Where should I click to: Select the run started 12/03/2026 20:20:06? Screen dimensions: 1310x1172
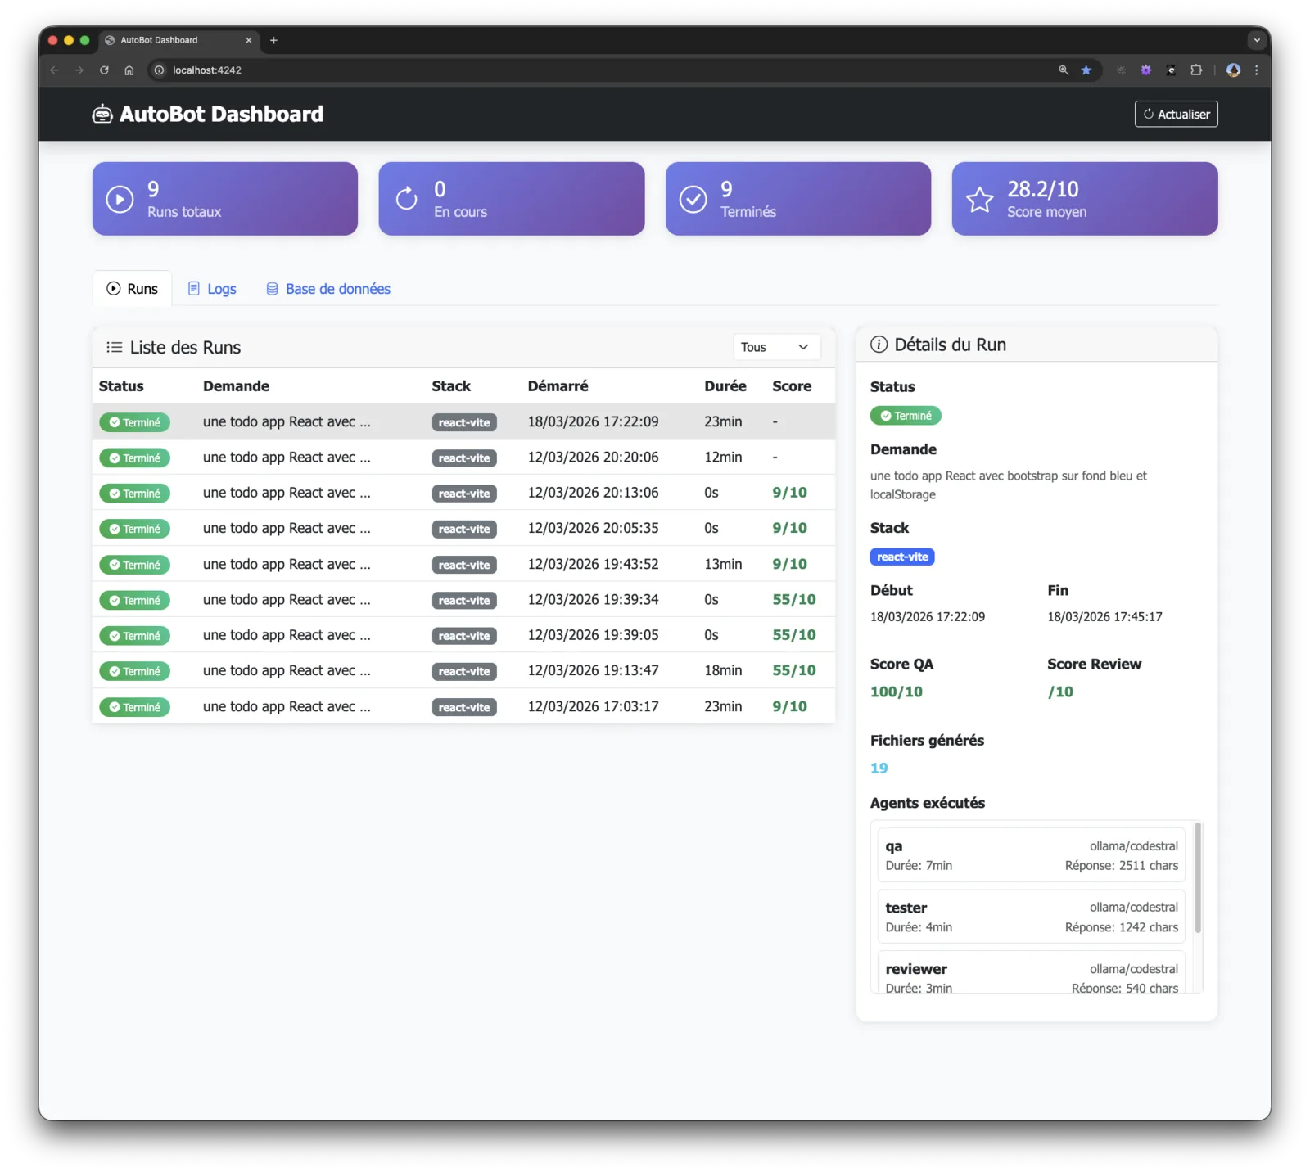[463, 458]
